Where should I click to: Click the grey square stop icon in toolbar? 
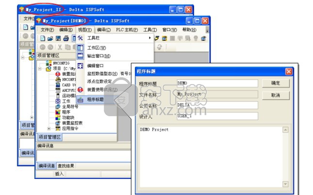(x=172, y=38)
